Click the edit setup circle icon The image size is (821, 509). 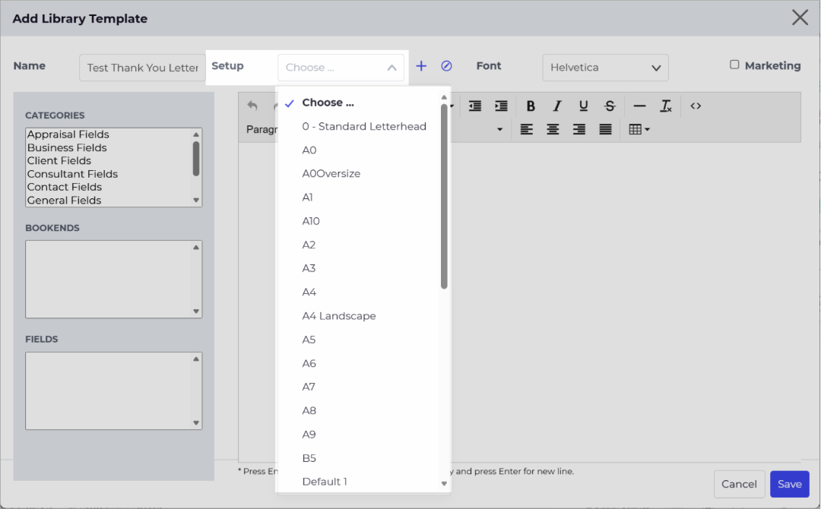[x=447, y=66]
